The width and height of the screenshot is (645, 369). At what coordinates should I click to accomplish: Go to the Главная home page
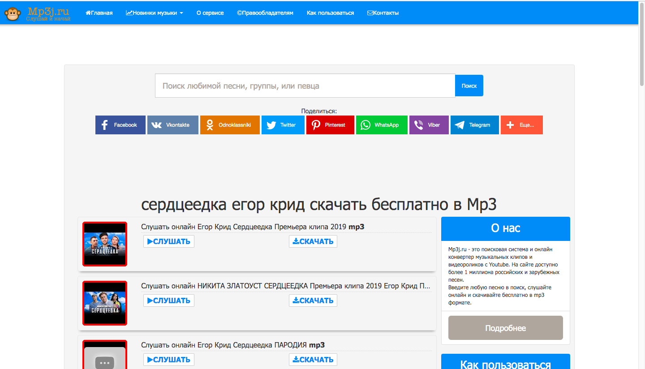pos(99,13)
